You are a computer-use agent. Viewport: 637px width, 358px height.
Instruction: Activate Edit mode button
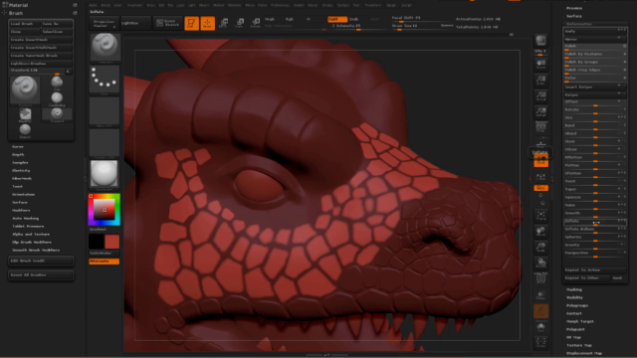191,23
